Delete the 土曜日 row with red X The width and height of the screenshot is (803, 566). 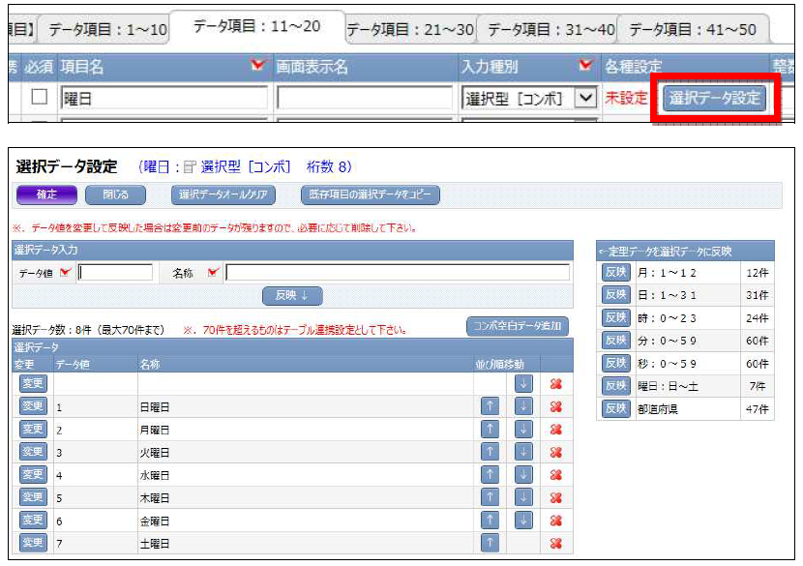555,543
